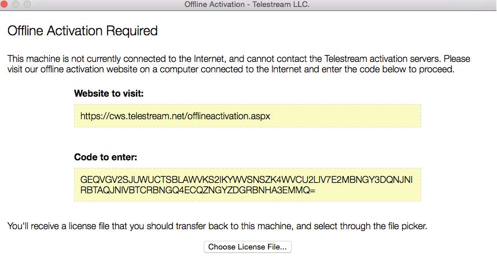Click the Choose License File... button
The image size is (497, 268).
[248, 247]
